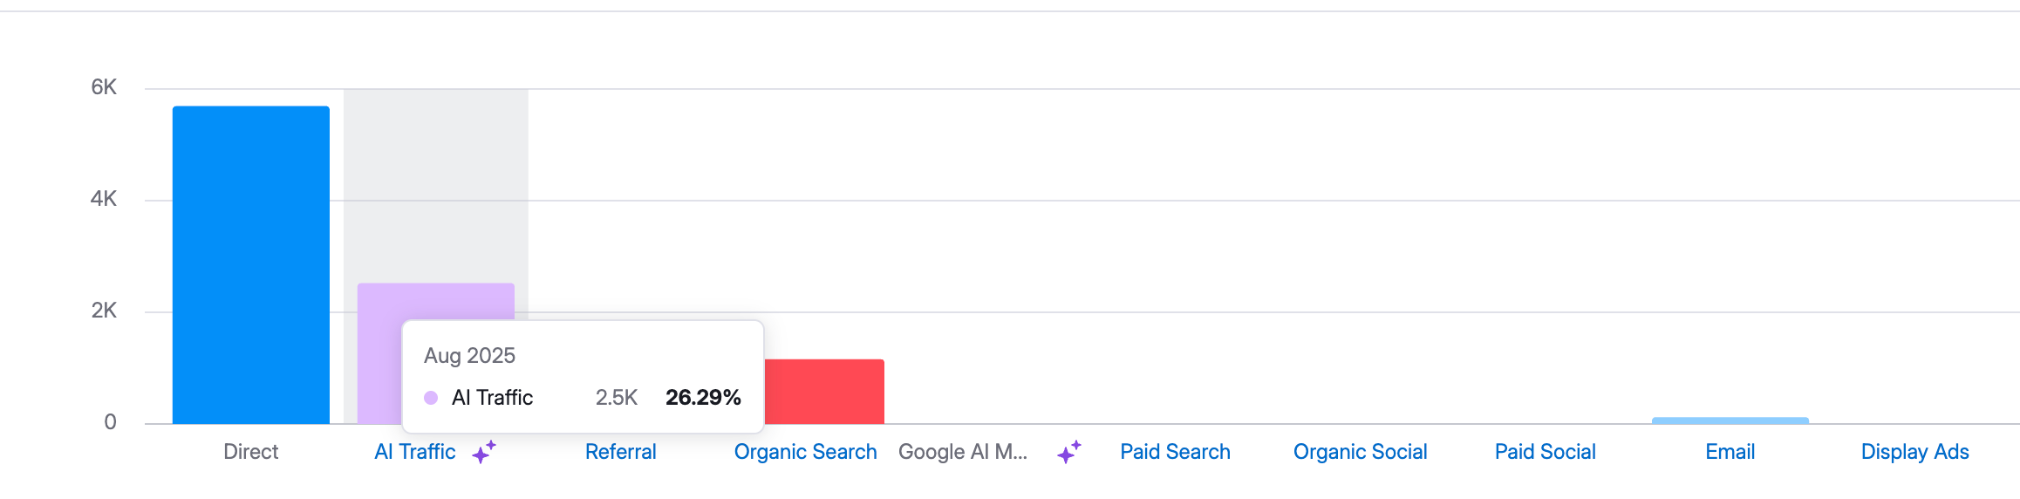Open the Organic Social channel link

click(x=1360, y=452)
